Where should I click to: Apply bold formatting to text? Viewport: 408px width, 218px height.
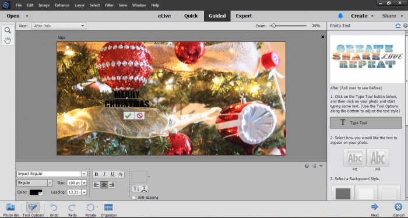pos(96,174)
